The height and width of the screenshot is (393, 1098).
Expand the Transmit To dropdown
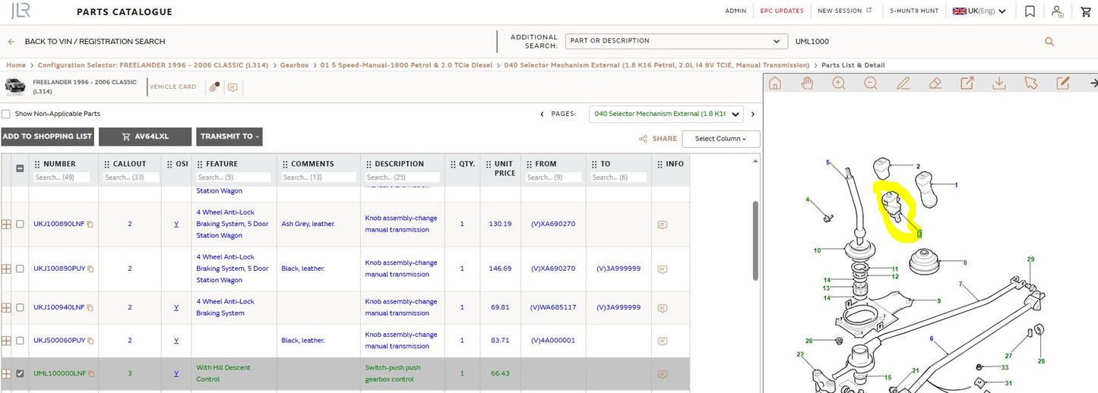229,137
